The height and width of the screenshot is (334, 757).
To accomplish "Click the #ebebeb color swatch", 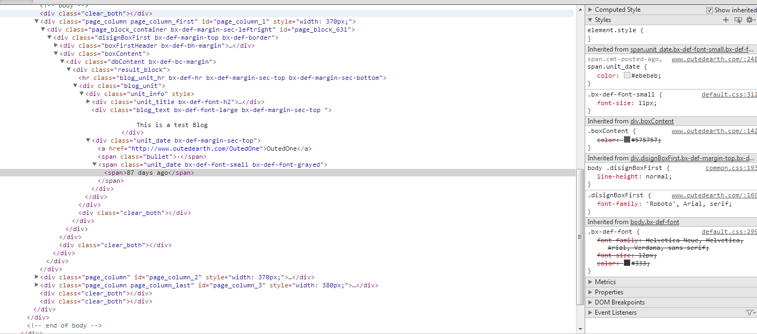I will (x=627, y=76).
